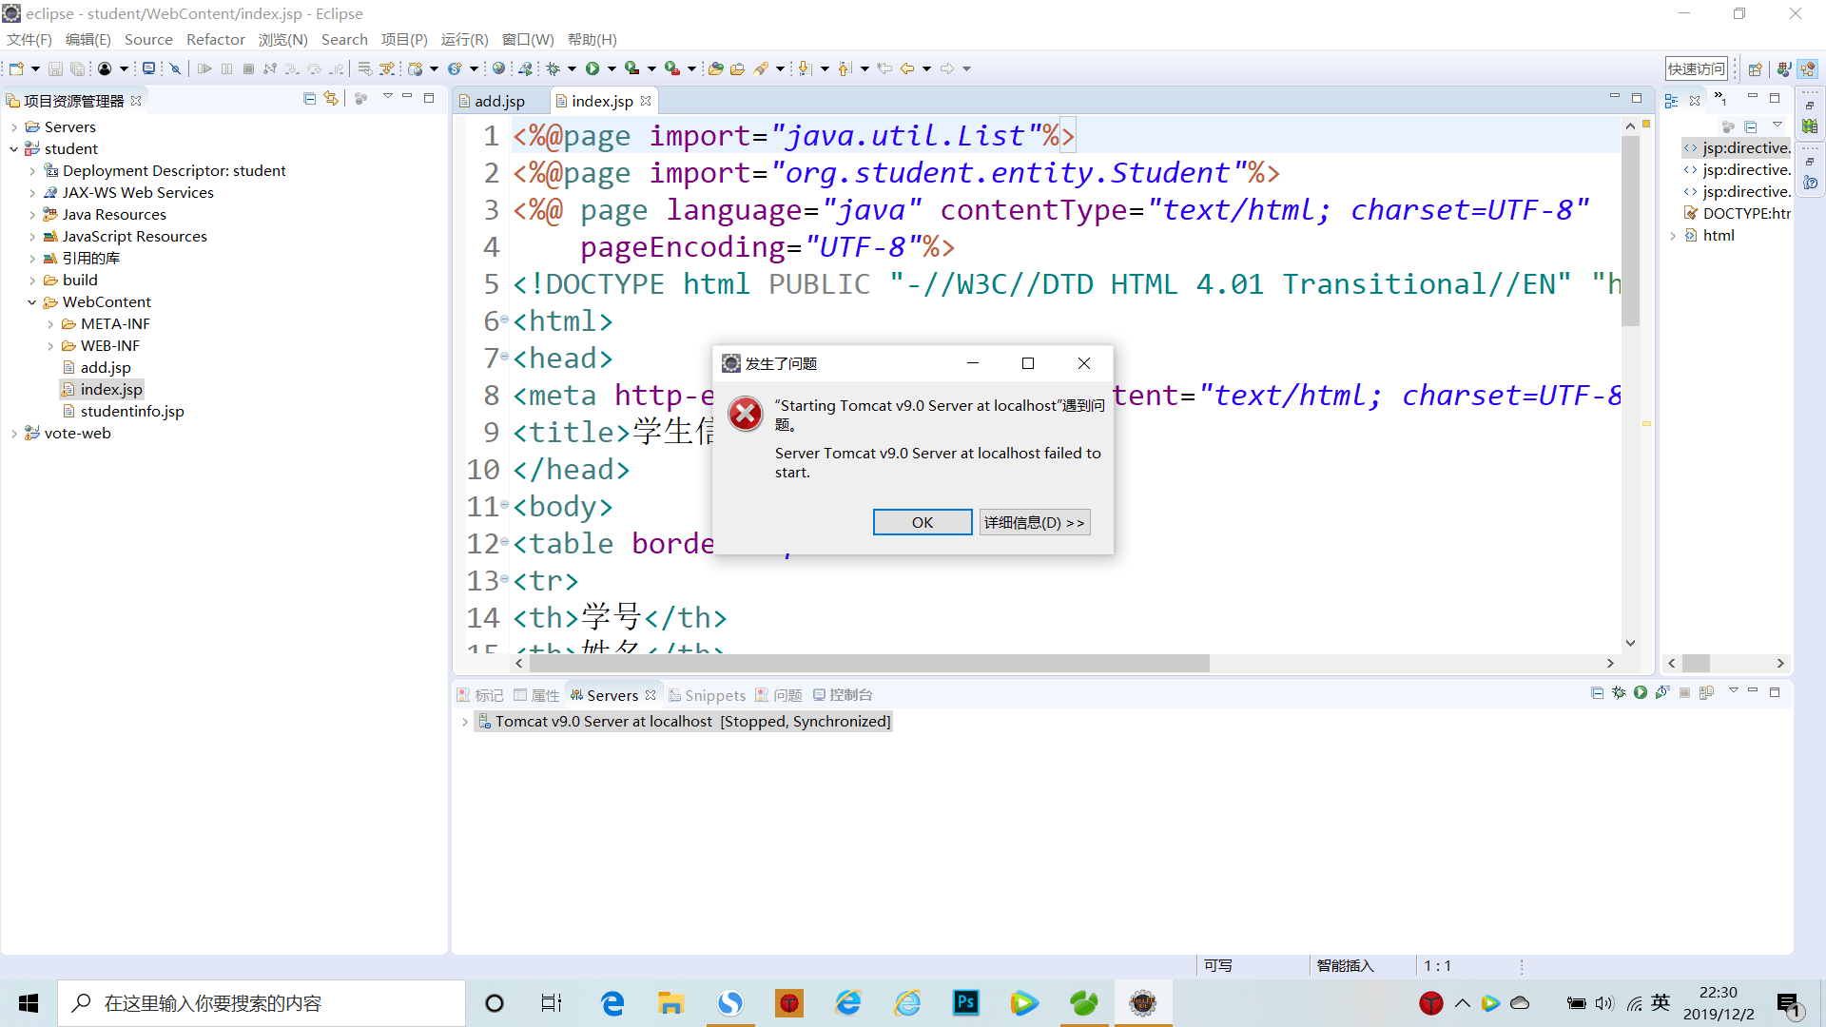The width and height of the screenshot is (1826, 1027).
Task: Expand the WEB-INF folder
Action: [x=50, y=345]
